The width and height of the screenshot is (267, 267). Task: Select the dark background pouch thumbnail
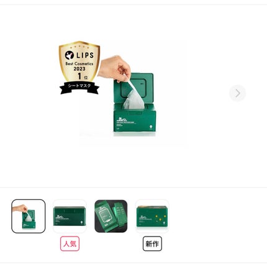111,216
